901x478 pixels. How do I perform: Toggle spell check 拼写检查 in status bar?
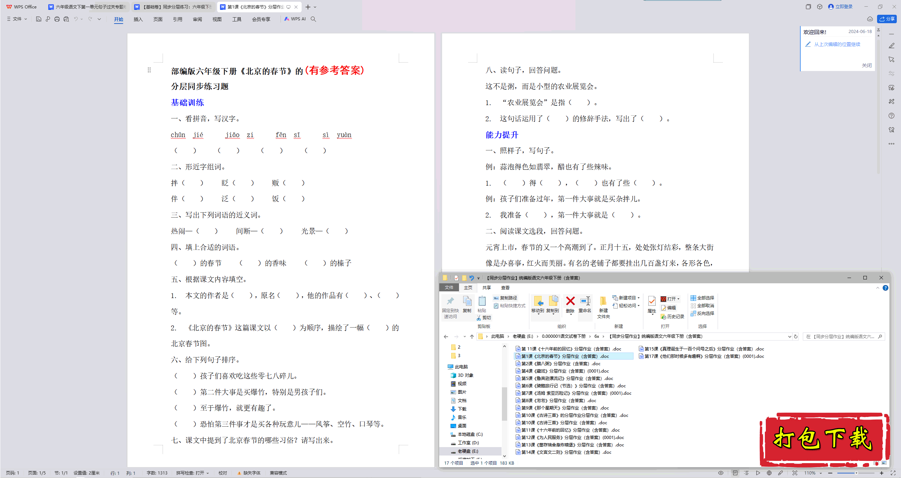click(193, 473)
